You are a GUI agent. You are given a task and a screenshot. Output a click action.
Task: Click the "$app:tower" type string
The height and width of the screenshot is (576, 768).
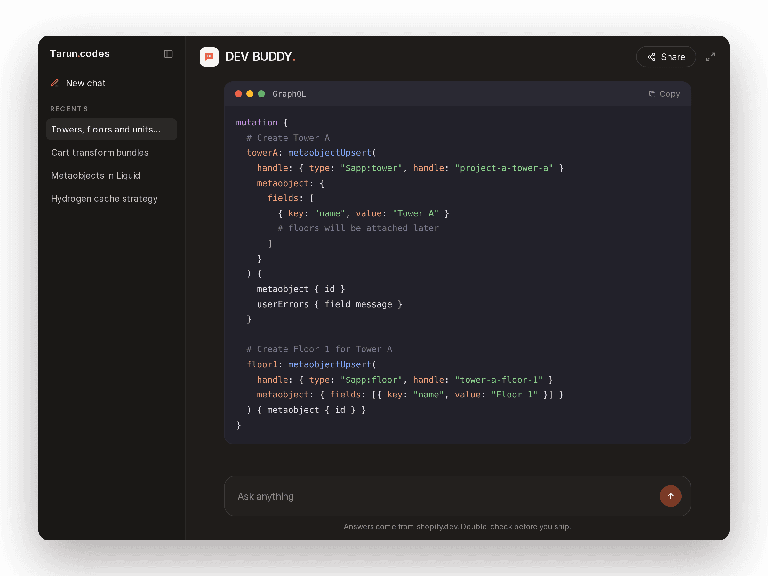(371, 168)
